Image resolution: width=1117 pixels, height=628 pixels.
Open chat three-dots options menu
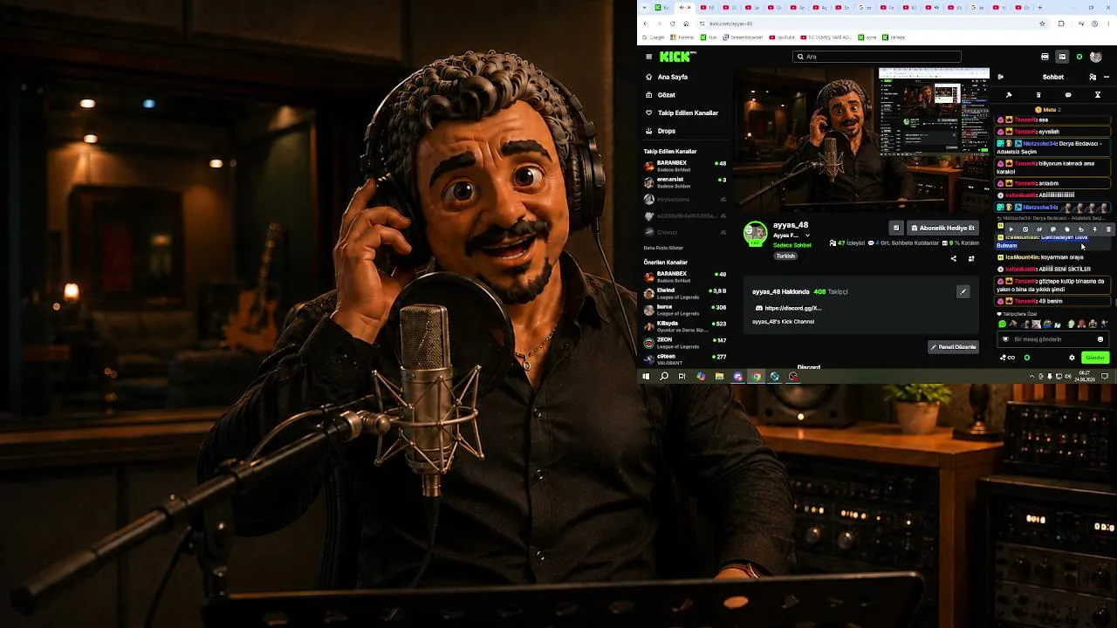[1107, 77]
